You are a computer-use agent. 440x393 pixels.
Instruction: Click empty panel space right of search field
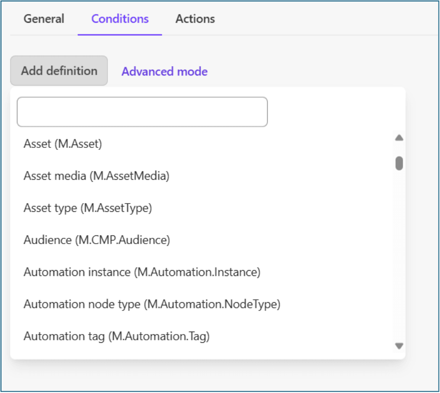[334, 112]
